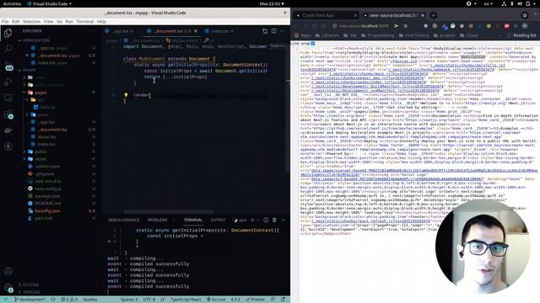Close the view-source:localhost browser tab
The image size is (540, 303).
423,15
